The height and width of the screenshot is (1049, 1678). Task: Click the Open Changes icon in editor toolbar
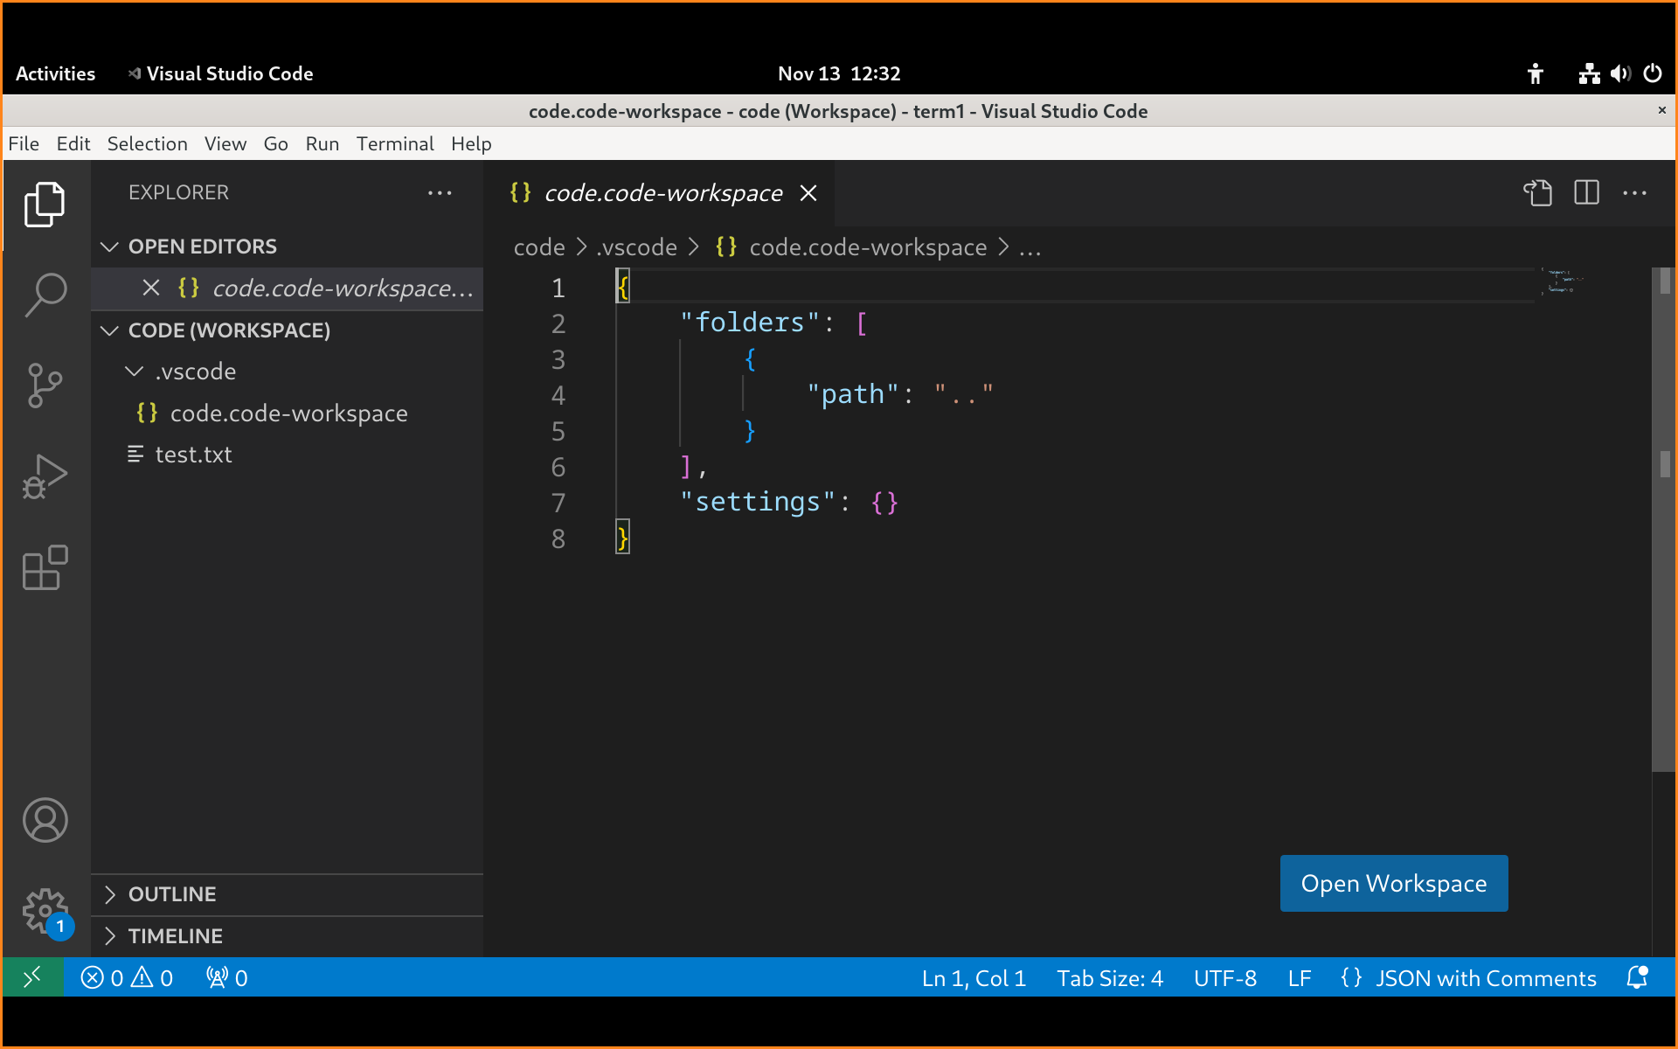[x=1537, y=192]
